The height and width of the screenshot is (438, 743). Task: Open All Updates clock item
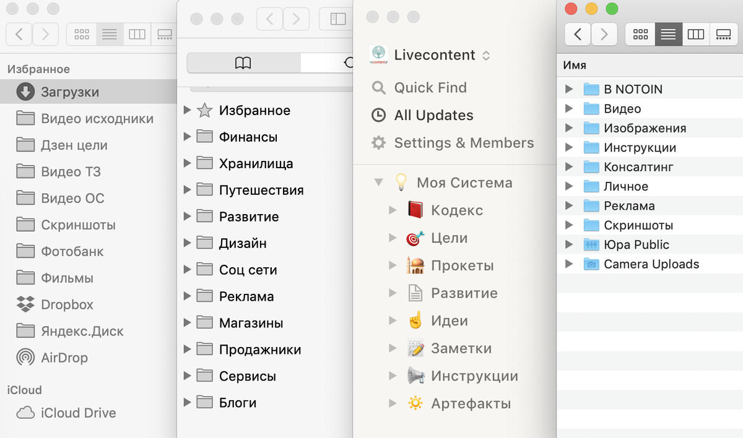(378, 116)
